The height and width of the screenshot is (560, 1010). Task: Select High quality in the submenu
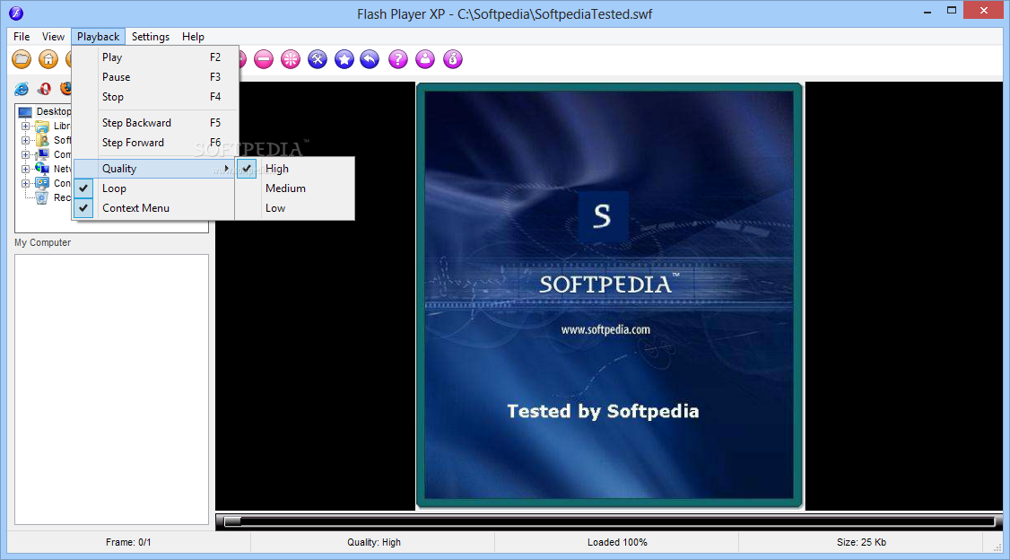click(295, 169)
